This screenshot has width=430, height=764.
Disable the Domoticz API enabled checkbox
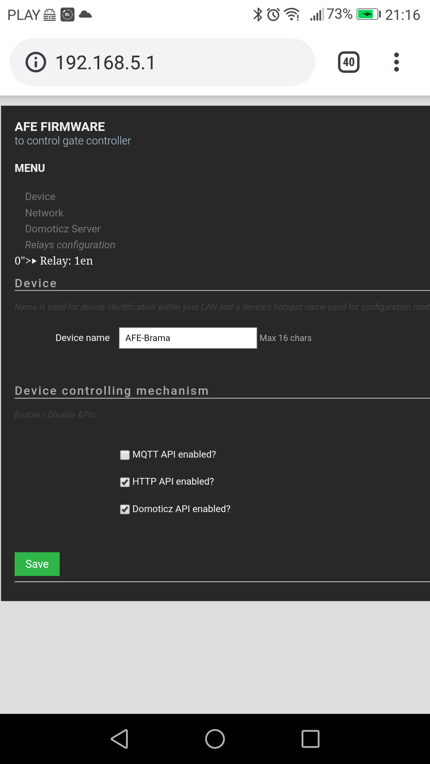click(125, 509)
